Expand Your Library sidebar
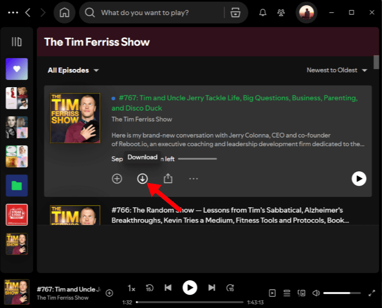 tap(16, 42)
